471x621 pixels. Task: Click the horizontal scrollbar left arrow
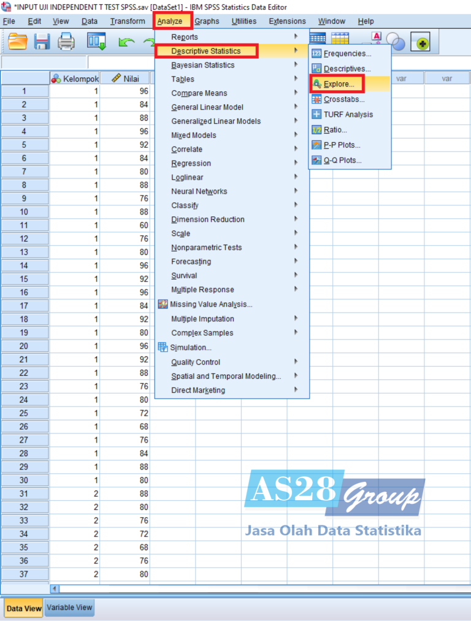click(x=55, y=589)
